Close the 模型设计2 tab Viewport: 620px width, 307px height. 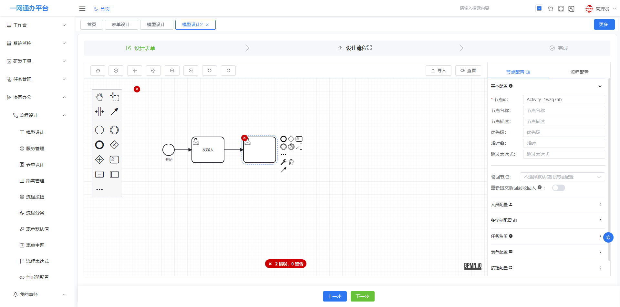click(207, 25)
